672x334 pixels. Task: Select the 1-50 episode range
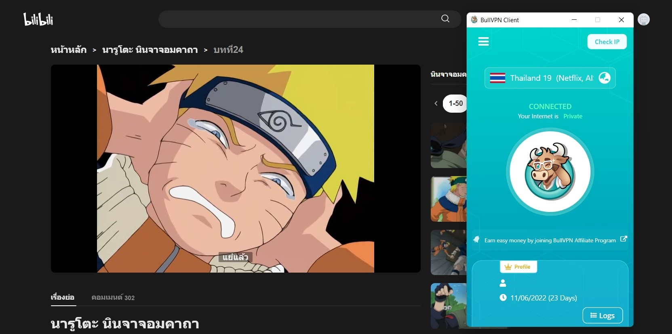(455, 103)
